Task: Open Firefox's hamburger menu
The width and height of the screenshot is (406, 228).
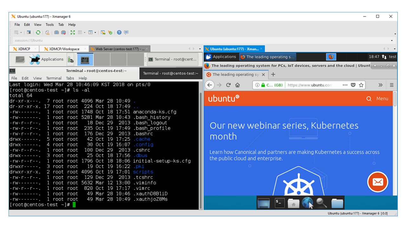Action: tap(392, 85)
